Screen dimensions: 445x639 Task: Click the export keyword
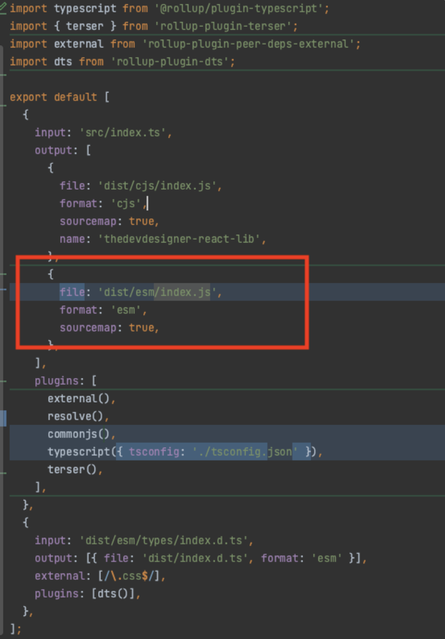coord(29,98)
